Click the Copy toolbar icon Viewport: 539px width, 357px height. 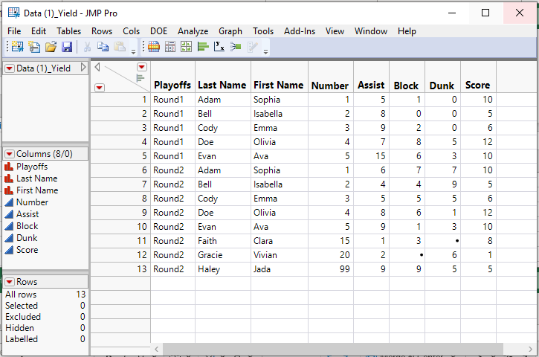(x=103, y=47)
